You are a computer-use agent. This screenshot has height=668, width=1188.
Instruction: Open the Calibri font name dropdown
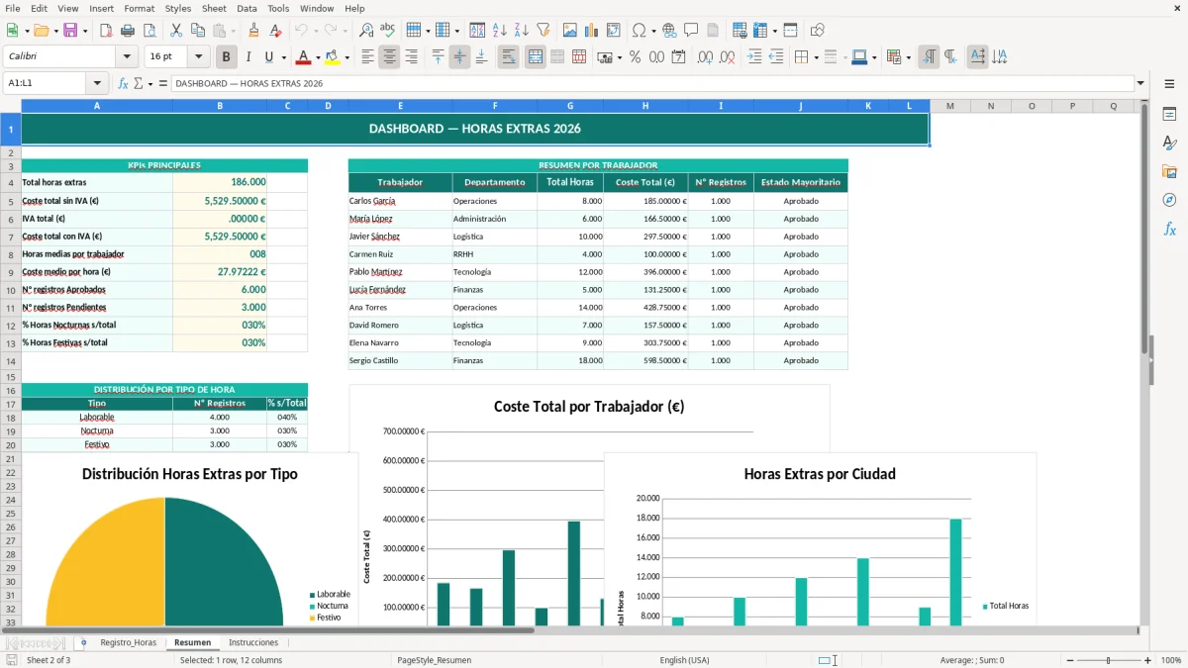pos(127,57)
